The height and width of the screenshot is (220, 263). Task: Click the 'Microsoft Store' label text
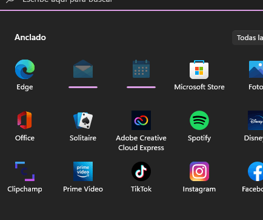tap(199, 87)
